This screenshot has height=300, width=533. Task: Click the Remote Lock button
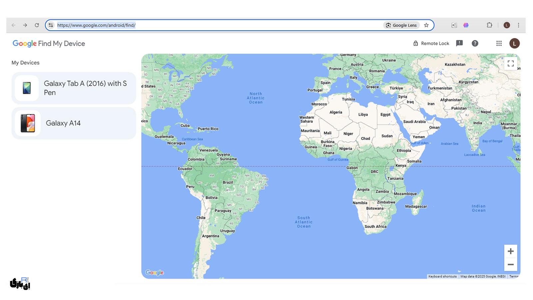pyautogui.click(x=431, y=43)
